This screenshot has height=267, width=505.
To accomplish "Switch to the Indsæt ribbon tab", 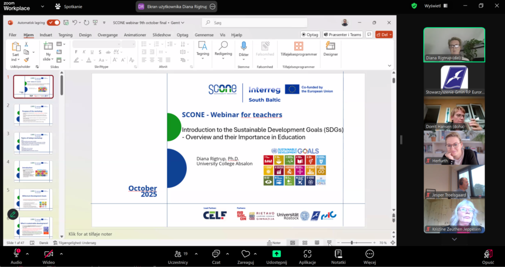I will click(x=46, y=35).
